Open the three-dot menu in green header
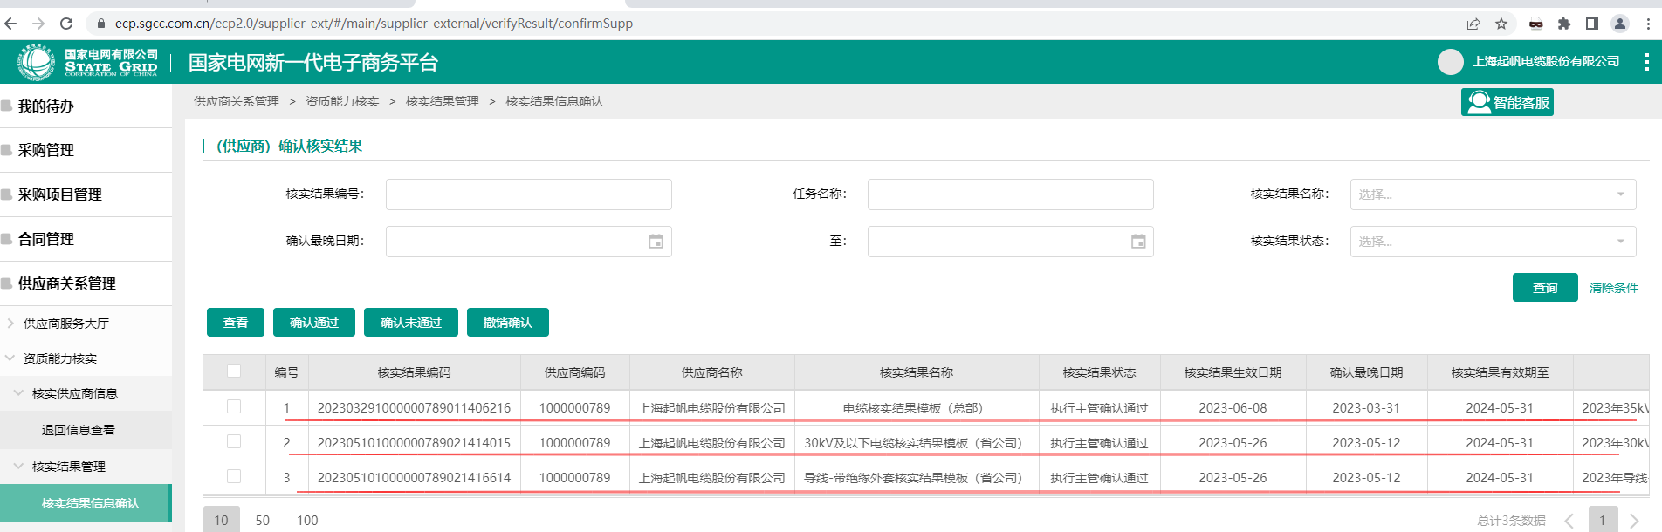 click(1646, 62)
